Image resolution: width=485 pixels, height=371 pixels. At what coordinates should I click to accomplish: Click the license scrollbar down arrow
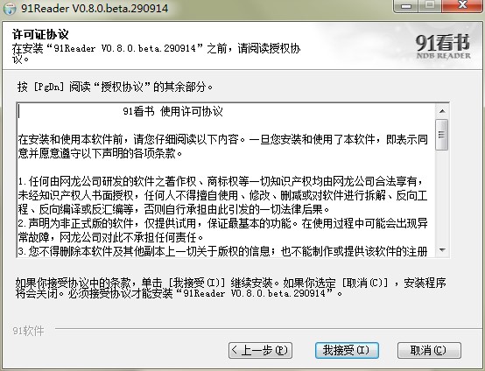pyautogui.click(x=442, y=249)
